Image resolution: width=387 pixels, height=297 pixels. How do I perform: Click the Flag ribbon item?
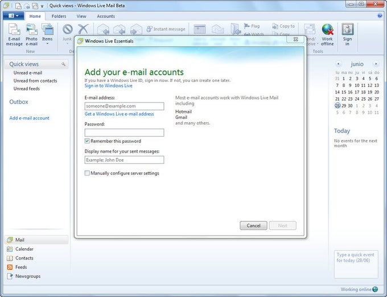[252, 26]
